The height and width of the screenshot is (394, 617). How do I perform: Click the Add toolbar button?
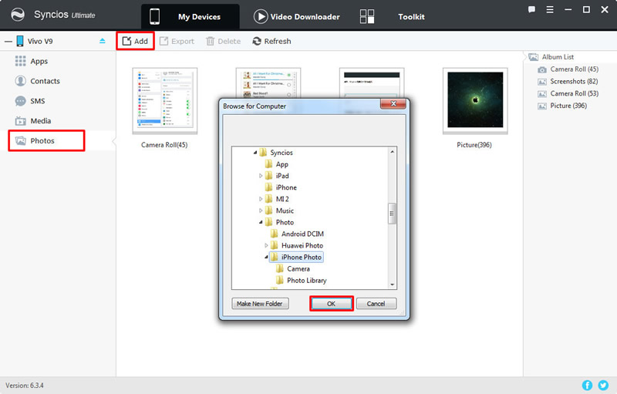point(135,42)
